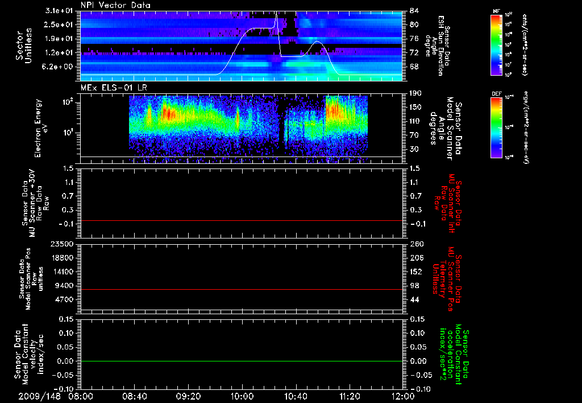Click the '84' elevation angle tick
Image resolution: width=582 pixels, height=403 pixels.
tap(414, 11)
